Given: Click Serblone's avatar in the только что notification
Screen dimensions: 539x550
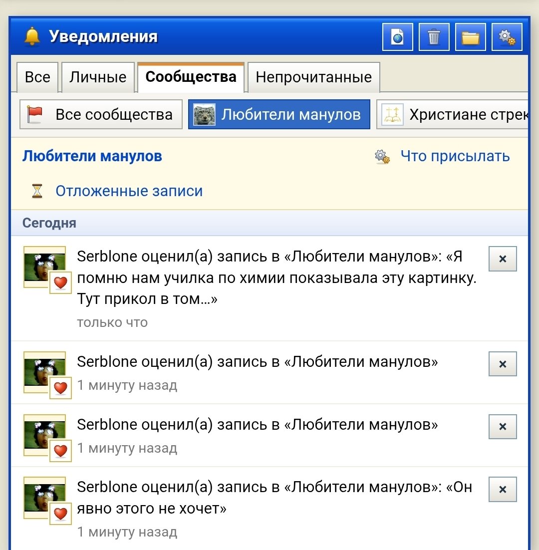Looking at the screenshot, I should pos(44,267).
